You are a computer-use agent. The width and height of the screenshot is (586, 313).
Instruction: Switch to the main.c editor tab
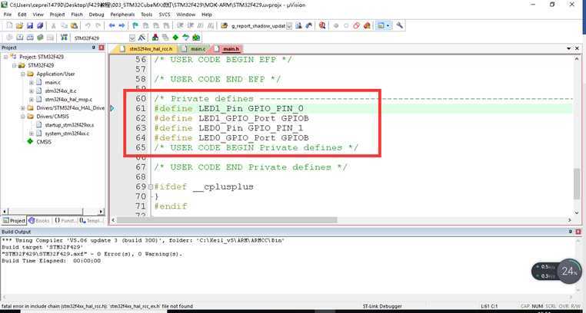[x=195, y=49]
